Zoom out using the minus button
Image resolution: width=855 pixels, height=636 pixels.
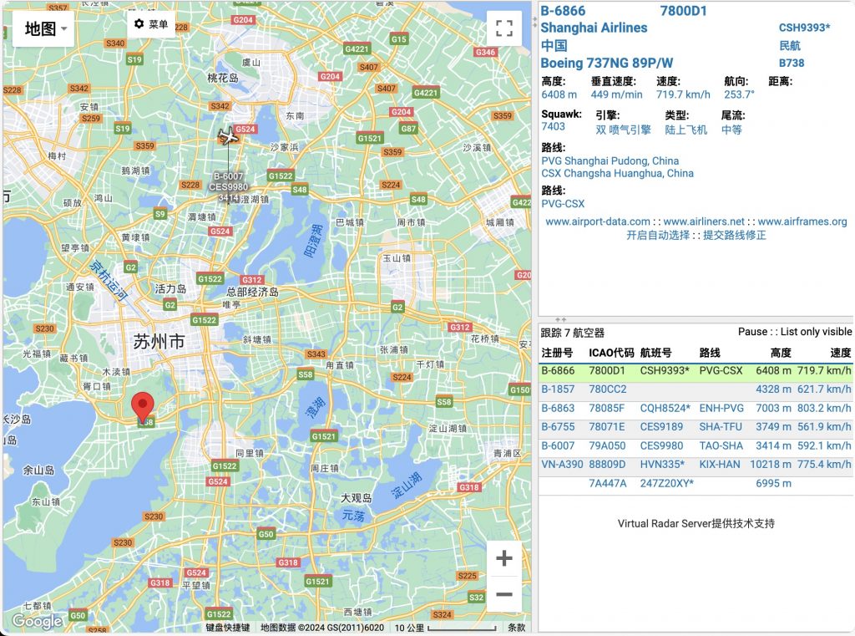[x=503, y=594]
